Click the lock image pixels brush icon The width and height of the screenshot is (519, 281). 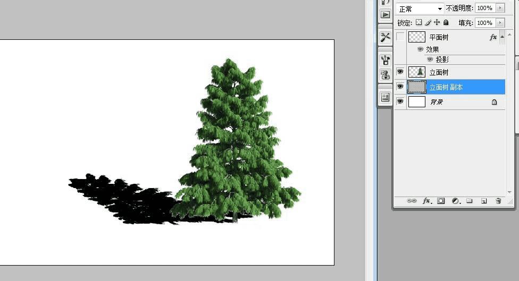pyautogui.click(x=428, y=22)
